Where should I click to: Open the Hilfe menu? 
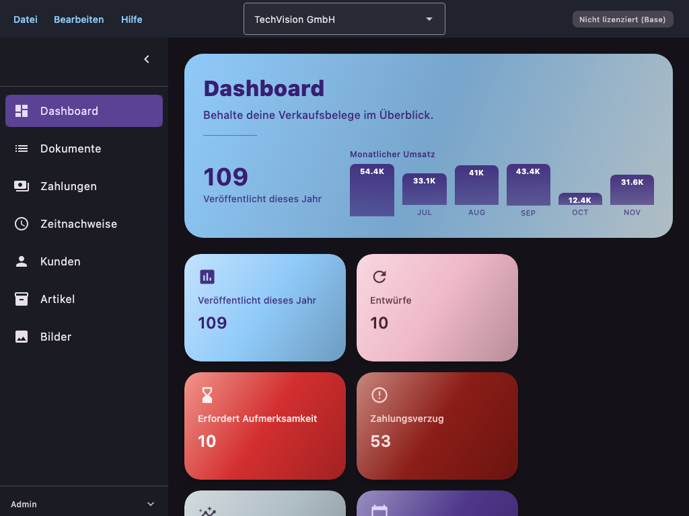[x=132, y=19]
